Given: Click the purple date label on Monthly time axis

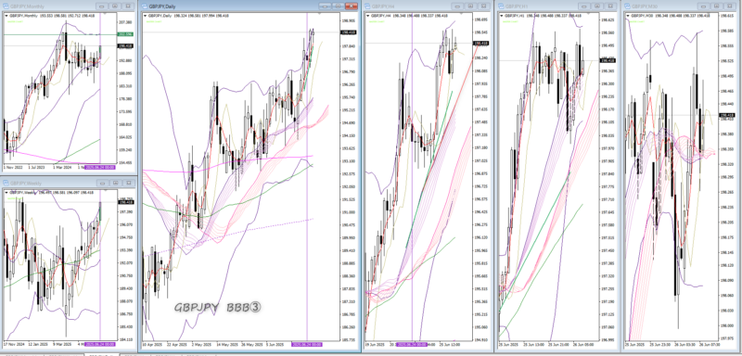Looking at the screenshot, I should pos(100,169).
